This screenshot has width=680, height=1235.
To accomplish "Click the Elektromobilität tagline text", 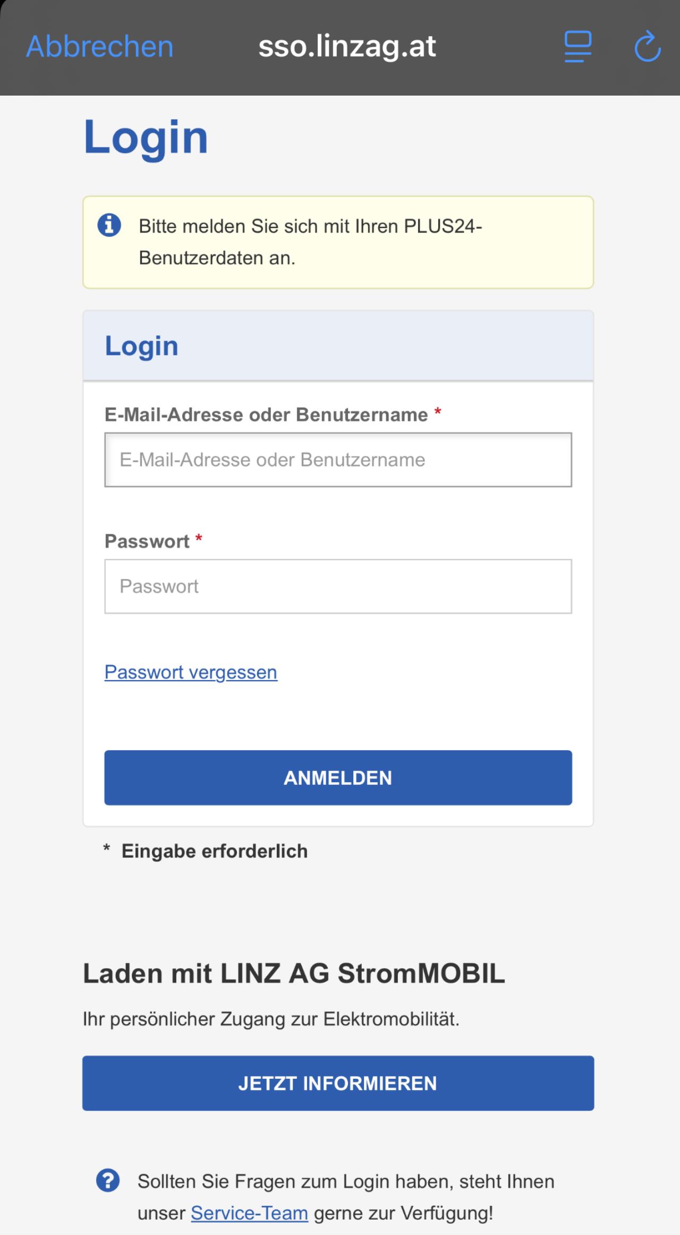I will tap(271, 1019).
